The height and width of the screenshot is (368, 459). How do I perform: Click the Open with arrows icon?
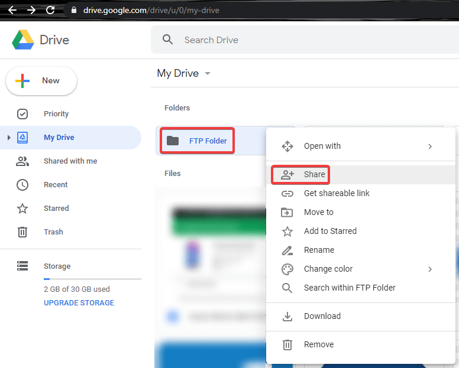(x=287, y=146)
